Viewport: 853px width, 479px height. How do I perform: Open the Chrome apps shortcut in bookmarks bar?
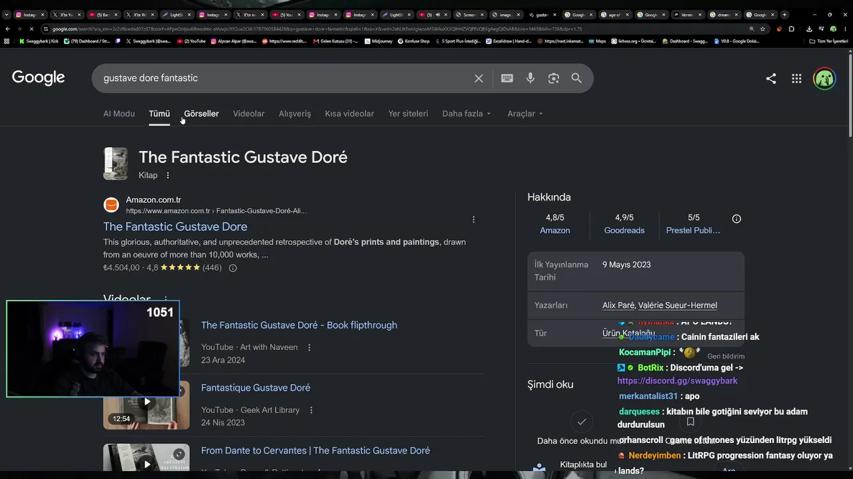tap(7, 41)
